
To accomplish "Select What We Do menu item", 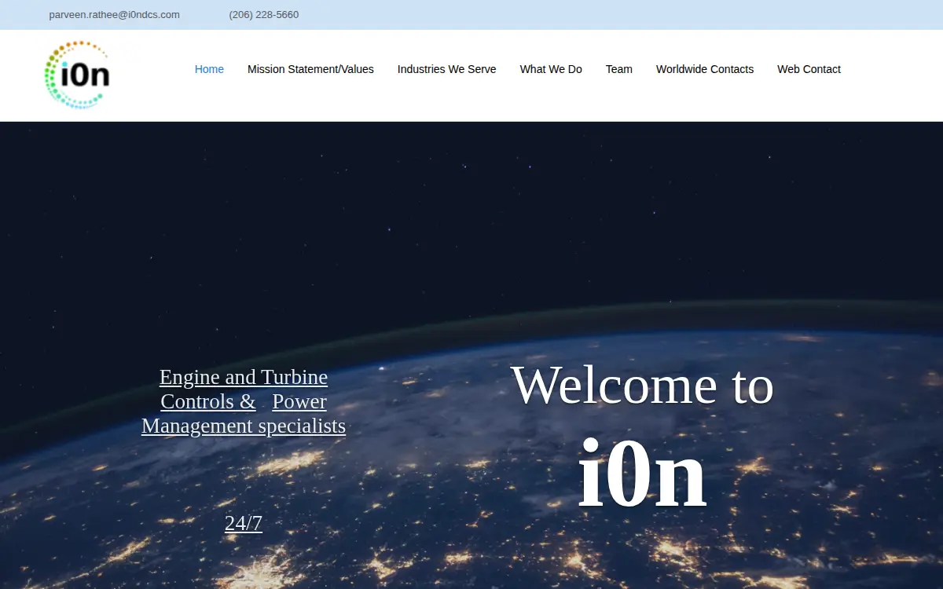I will [x=551, y=69].
